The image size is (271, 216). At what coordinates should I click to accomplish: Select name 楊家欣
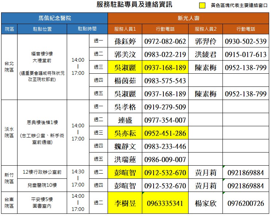[205, 203]
